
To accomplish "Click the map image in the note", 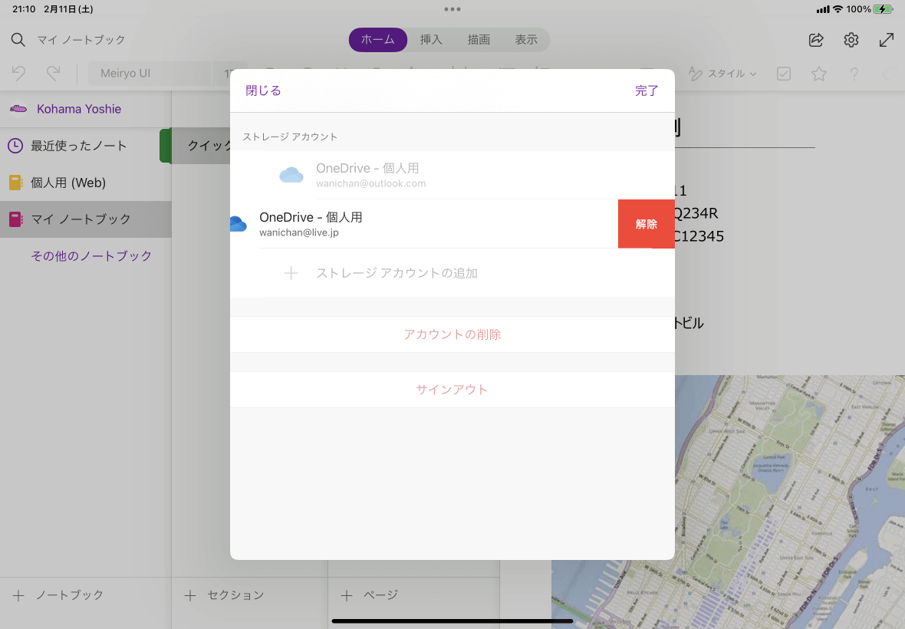I will 790,502.
